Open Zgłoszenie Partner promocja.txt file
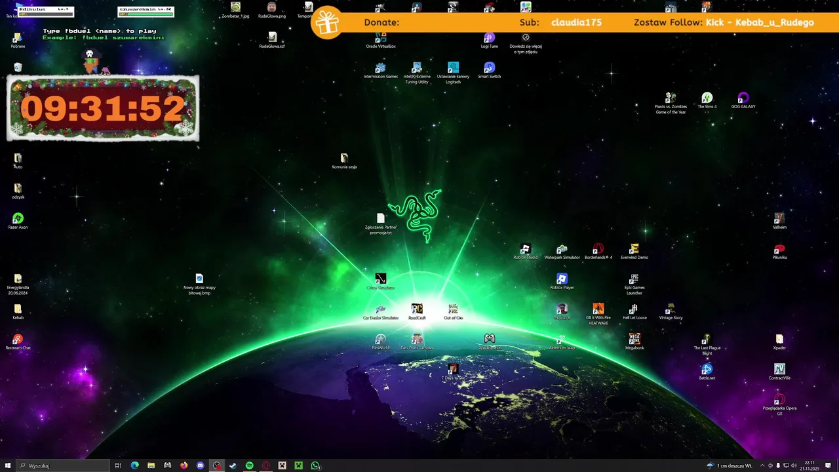Image resolution: width=839 pixels, height=472 pixels. pos(381,224)
